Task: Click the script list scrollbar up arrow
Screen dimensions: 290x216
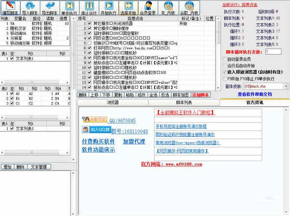Action: pos(218,19)
